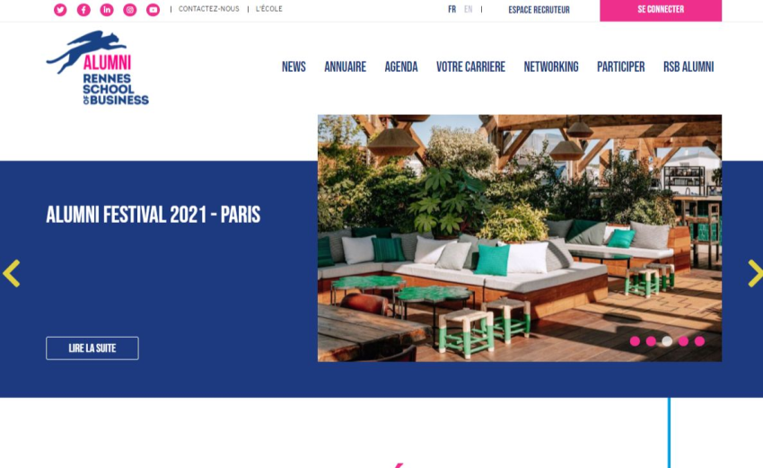Click the SE CONNECTER button
This screenshot has height=468, width=763.
click(661, 10)
